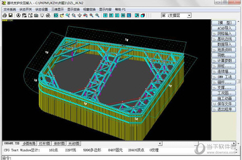This screenshot has width=242, height=160.
Task: Select the 多图布局 tab at bottom
Action: tap(29, 143)
